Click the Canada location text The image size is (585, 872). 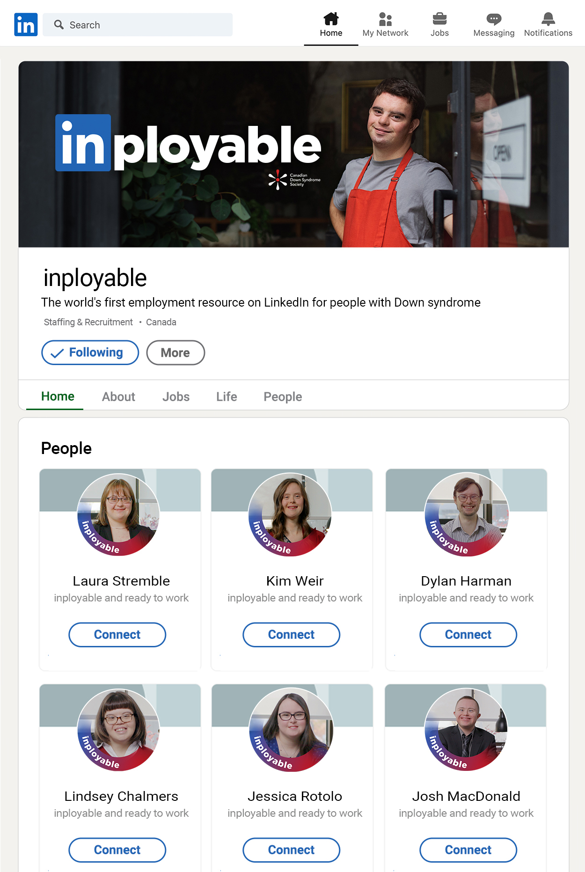[x=161, y=322]
